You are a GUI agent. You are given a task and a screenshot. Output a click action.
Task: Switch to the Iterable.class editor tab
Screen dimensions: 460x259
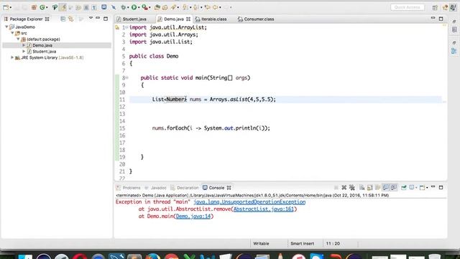(214, 19)
